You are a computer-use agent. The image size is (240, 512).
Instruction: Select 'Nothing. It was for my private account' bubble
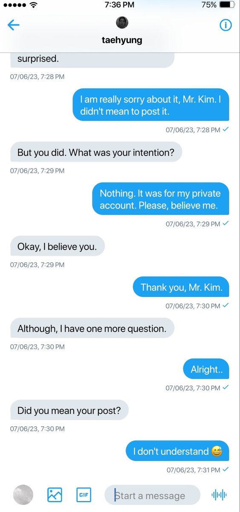pos(160,199)
